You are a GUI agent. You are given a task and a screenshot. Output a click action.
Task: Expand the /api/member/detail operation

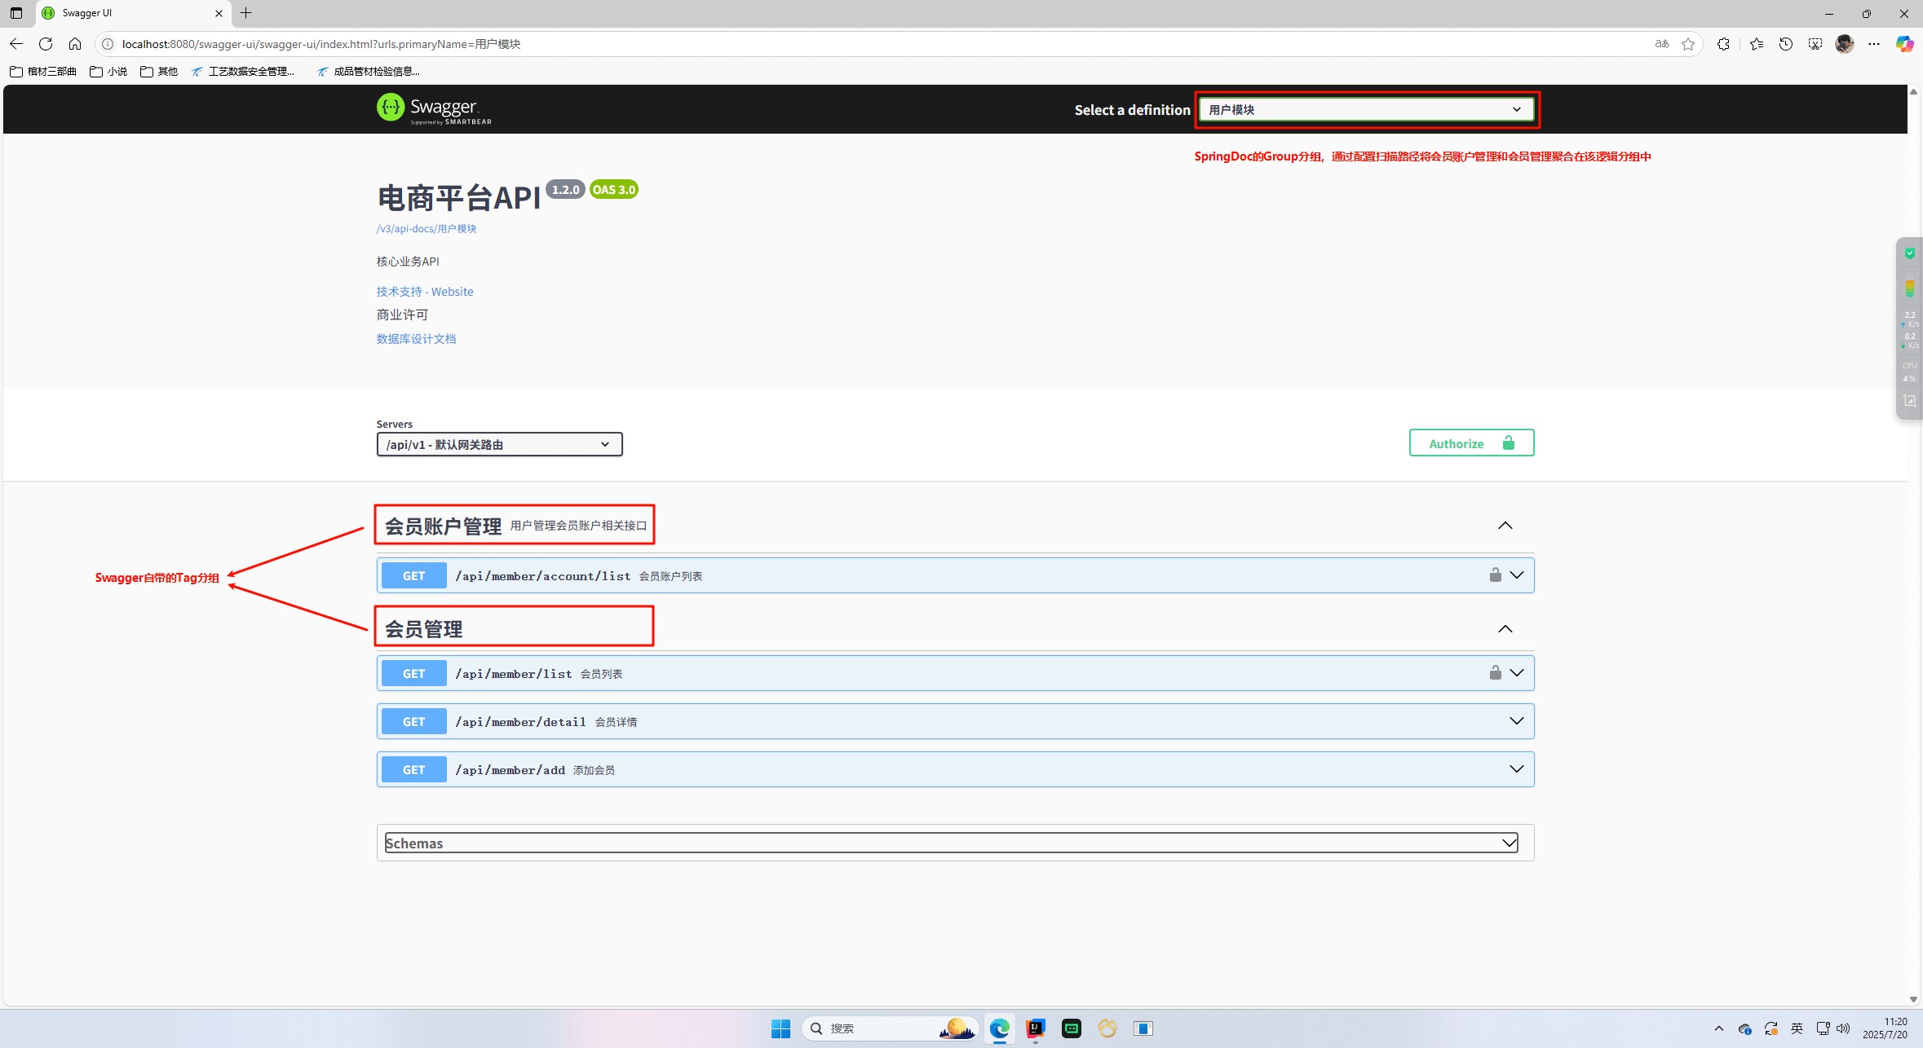pos(1516,721)
